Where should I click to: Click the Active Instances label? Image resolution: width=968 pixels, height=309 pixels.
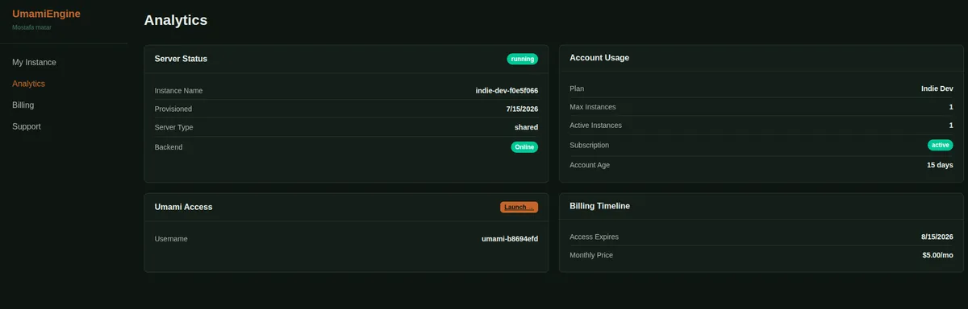click(595, 126)
